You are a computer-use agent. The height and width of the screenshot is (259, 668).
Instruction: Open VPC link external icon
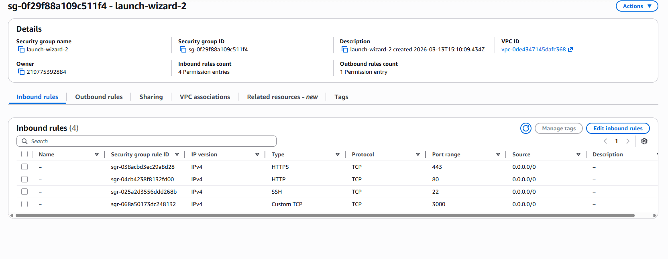[x=570, y=49]
